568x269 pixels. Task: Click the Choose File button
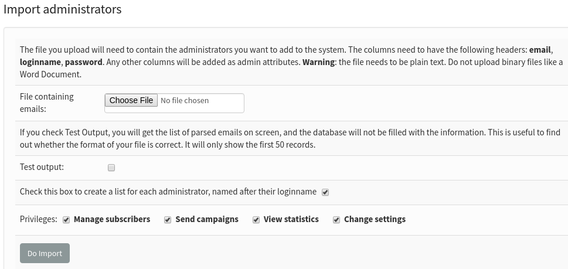pos(131,101)
